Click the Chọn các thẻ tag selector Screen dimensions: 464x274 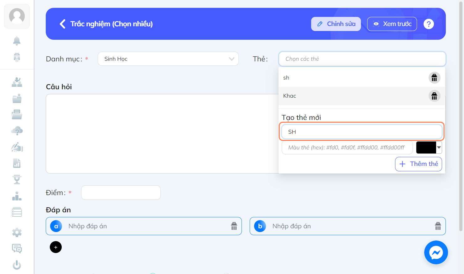362,59
